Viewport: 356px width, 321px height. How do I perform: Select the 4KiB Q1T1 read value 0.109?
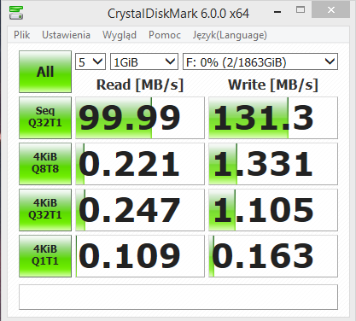pyautogui.click(x=140, y=256)
